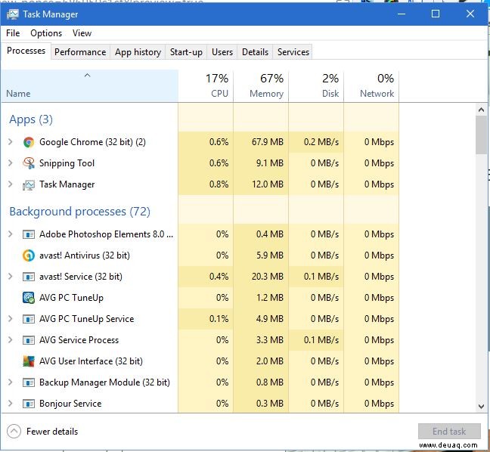Click the Adobe Photoshop Elements process icon

pyautogui.click(x=29, y=234)
